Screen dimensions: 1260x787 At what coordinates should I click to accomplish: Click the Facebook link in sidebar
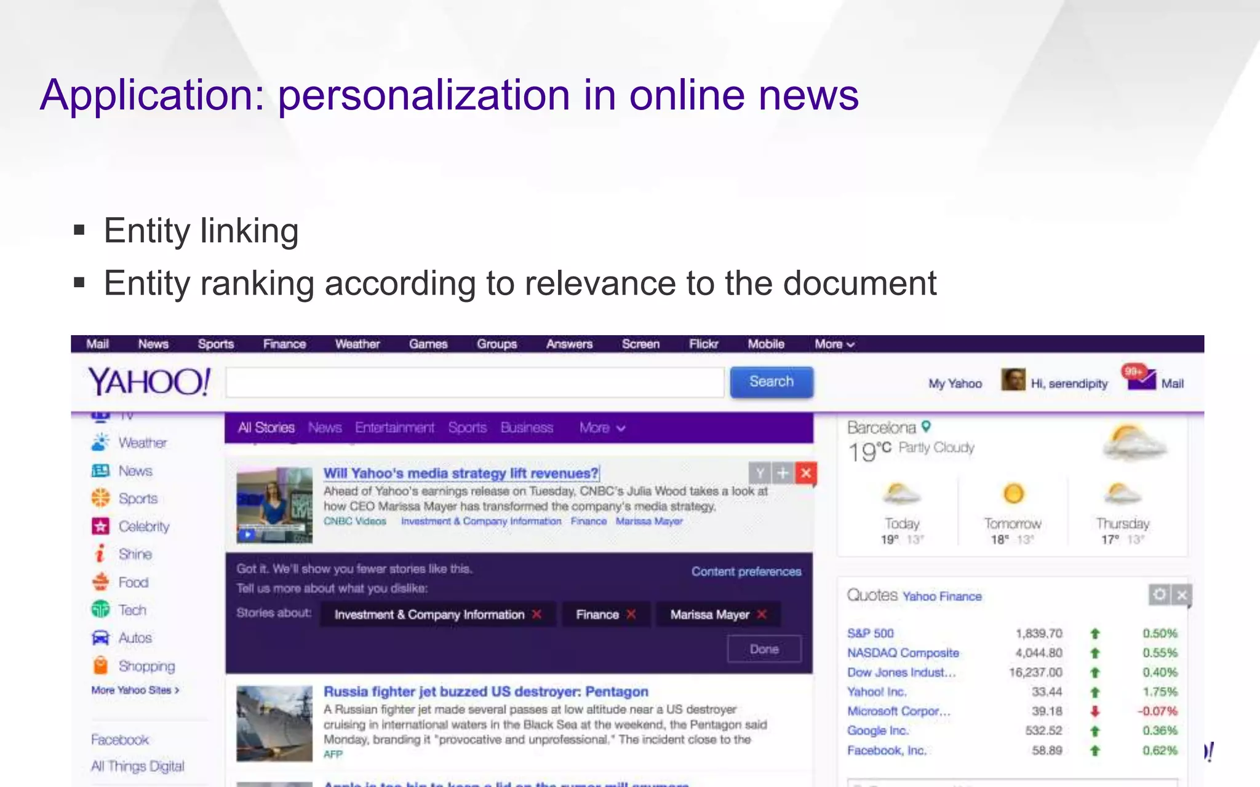pyautogui.click(x=120, y=740)
